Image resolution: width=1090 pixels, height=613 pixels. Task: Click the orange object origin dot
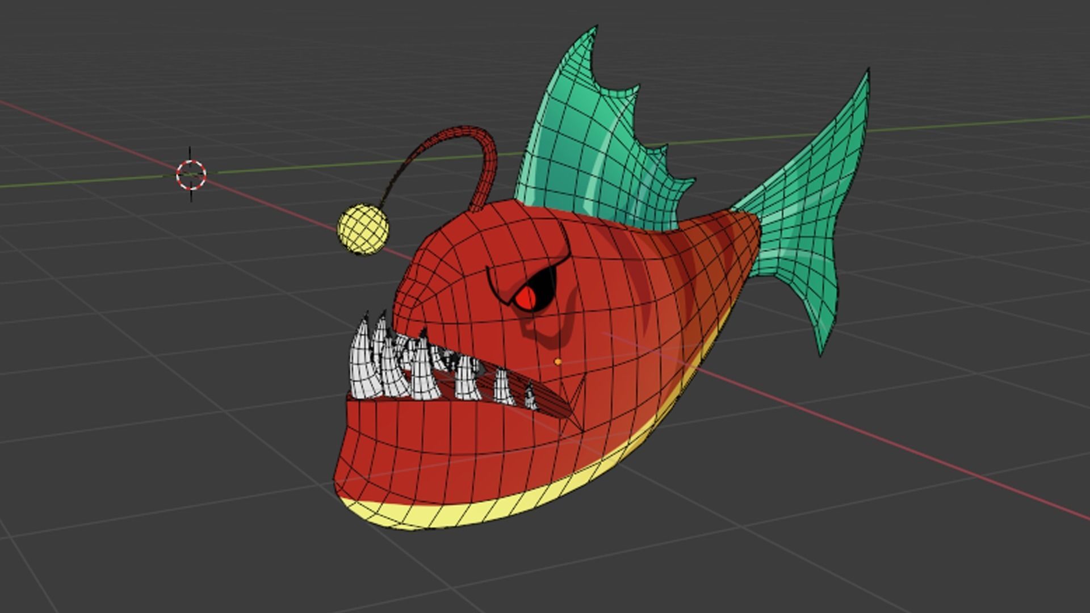point(558,362)
